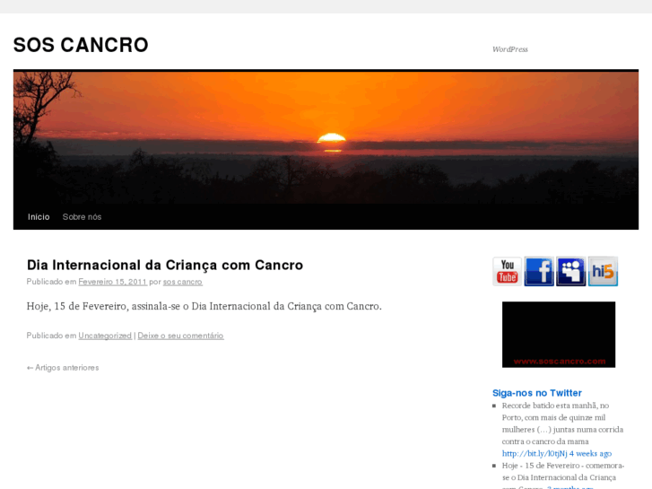The image size is (652, 489).
Task: Open the YouTube social icon
Action: pos(507,271)
